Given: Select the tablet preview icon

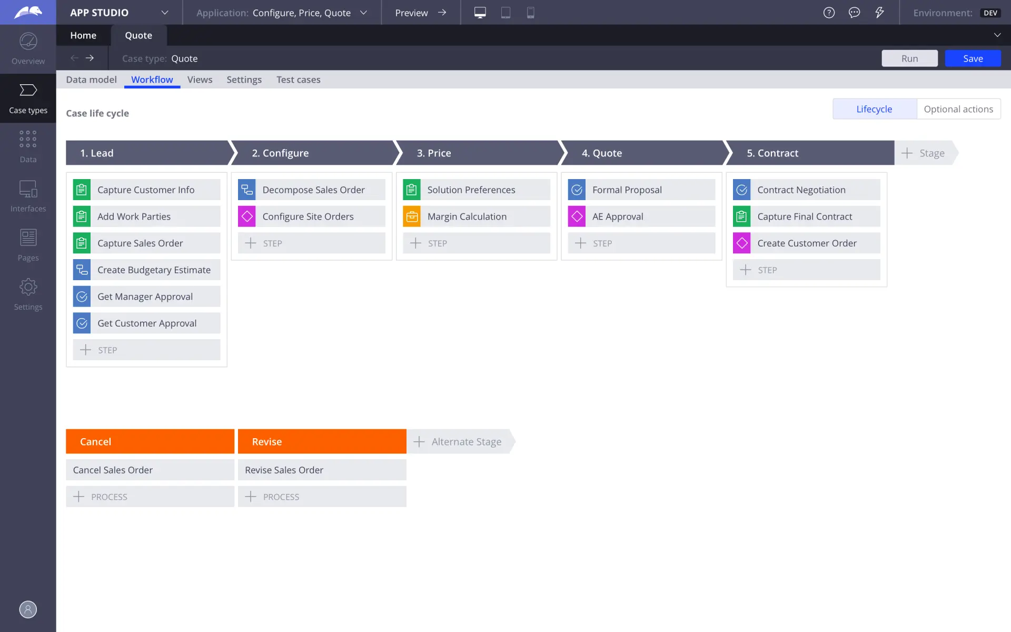Looking at the screenshot, I should pyautogui.click(x=505, y=12).
